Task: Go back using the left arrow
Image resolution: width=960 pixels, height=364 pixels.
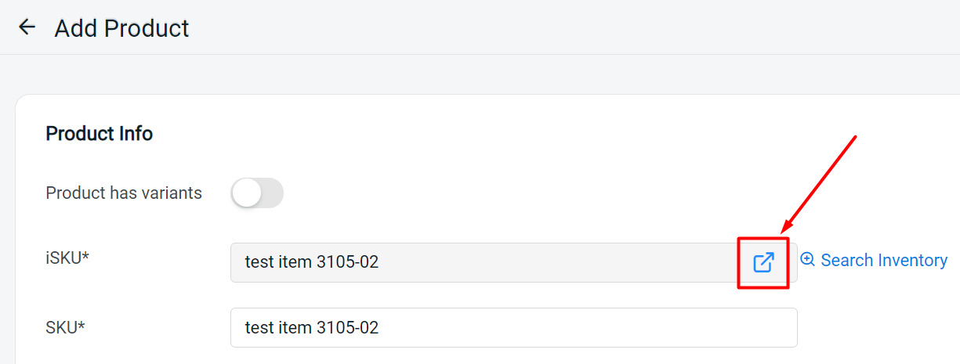Action: (27, 27)
